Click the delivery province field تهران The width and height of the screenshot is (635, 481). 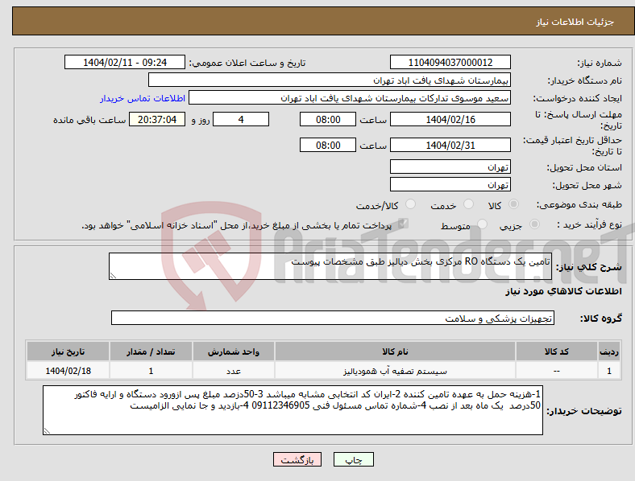[450, 166]
